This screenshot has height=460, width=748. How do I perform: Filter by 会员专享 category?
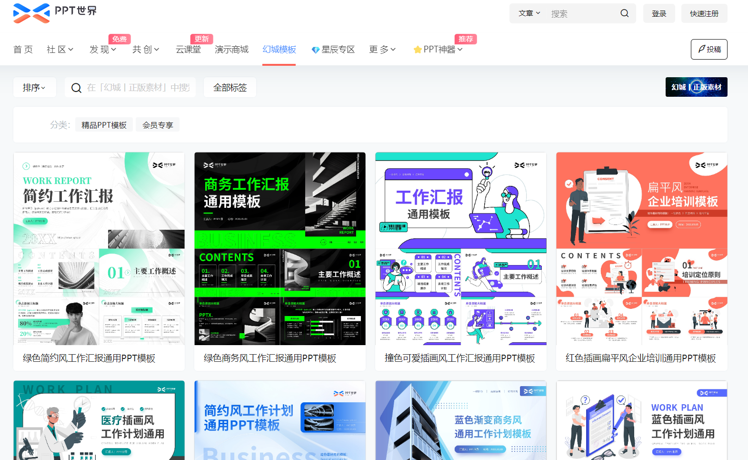click(x=158, y=125)
